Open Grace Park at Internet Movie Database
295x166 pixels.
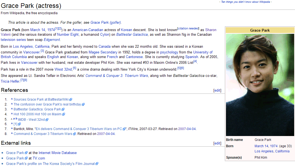tap(15, 153)
